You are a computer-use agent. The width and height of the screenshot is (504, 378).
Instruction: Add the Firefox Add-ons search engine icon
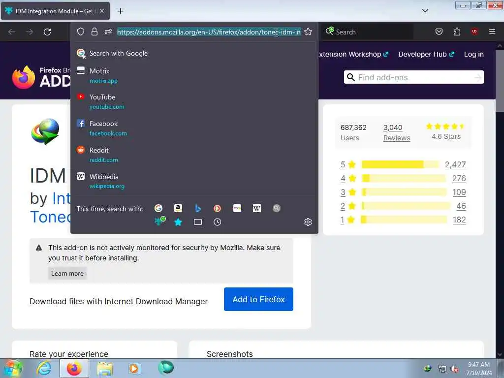coord(160,221)
